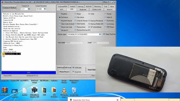
Task: Select the File Unlock radio option
Action: [x=79, y=17]
